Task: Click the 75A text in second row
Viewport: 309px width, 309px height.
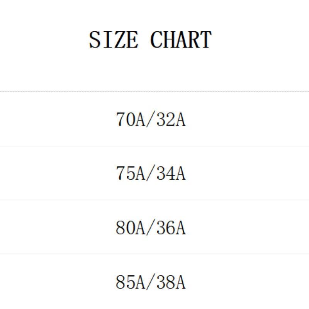Action: click(130, 173)
